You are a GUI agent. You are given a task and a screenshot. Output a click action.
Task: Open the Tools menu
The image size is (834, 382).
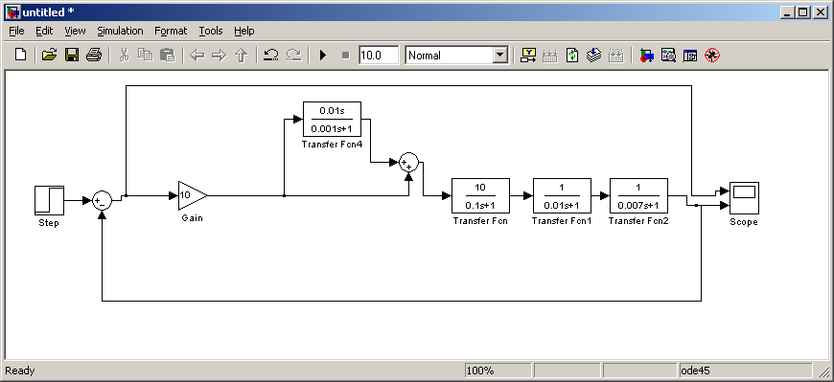tap(211, 31)
